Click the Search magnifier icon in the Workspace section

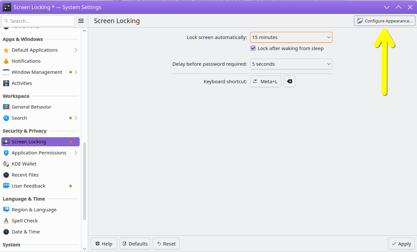pyautogui.click(x=6, y=118)
